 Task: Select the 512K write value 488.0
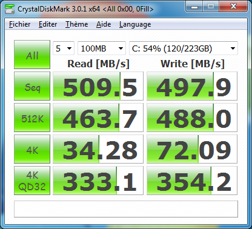pyautogui.click(x=192, y=118)
